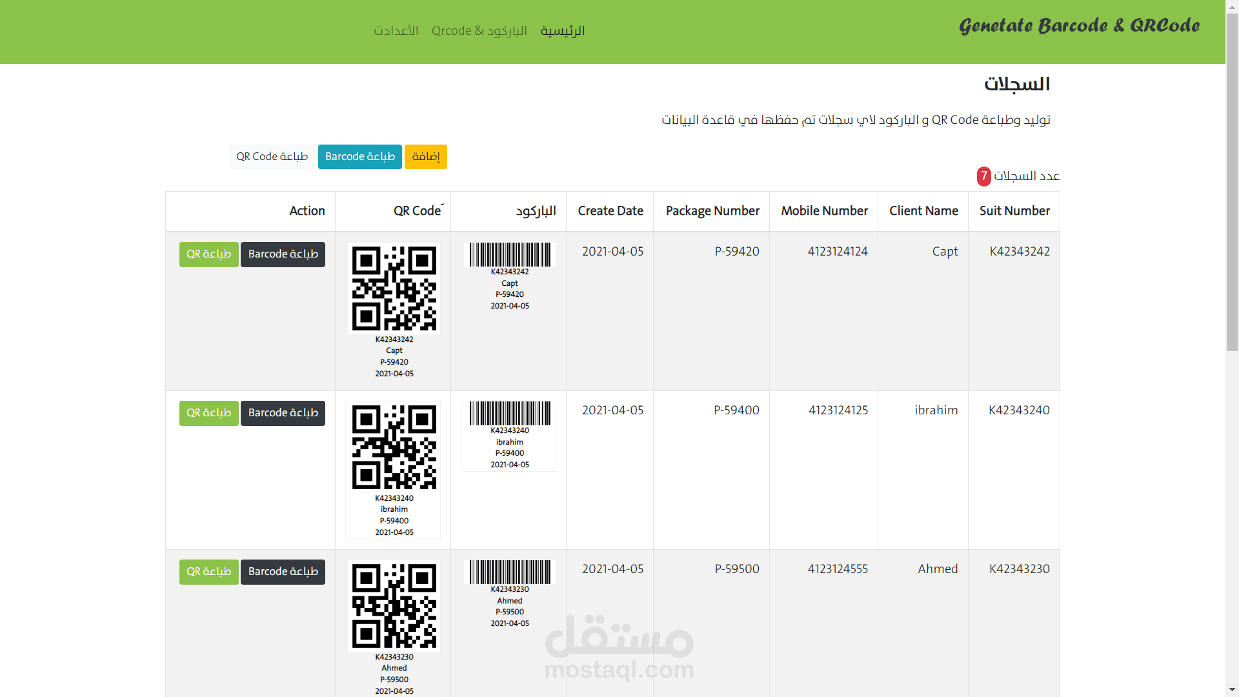Click the page description about QR Code records

(856, 120)
